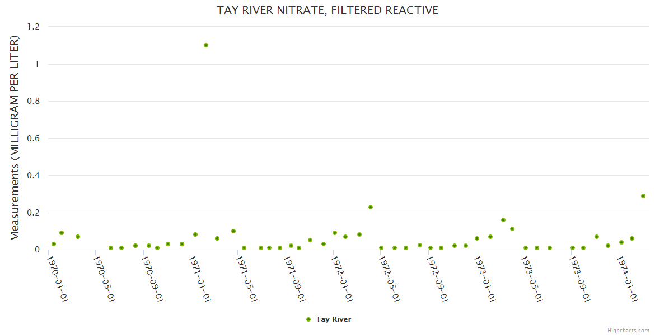Viewport: 655px width, 335px height.
Task: Click the x-axis label 1970-01-01
Action: pos(58,279)
